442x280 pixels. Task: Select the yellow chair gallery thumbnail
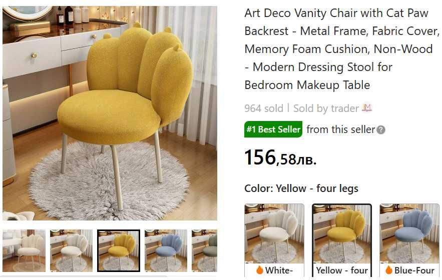119,250
